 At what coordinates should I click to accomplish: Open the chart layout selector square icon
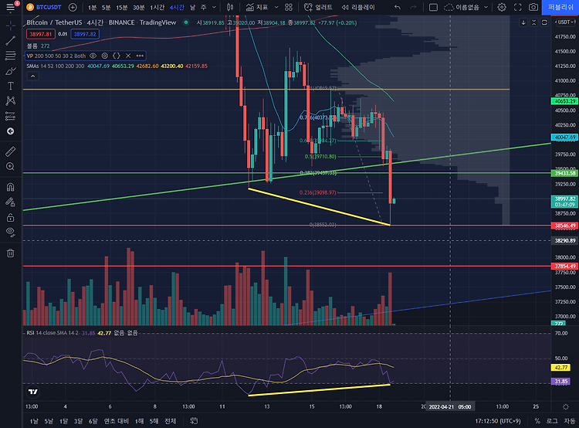pyautogui.click(x=434, y=7)
